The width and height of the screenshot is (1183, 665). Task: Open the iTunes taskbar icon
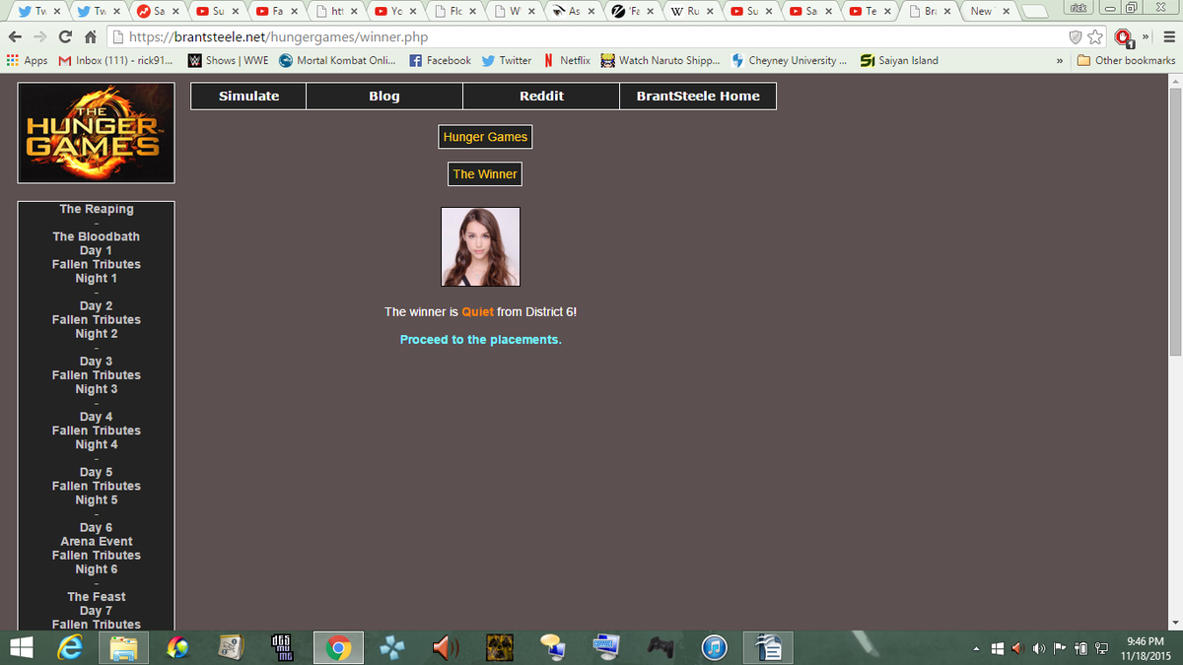pyautogui.click(x=714, y=647)
